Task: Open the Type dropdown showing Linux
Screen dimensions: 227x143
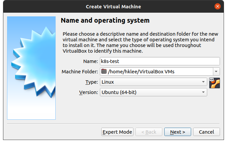Action: pyautogui.click(x=154, y=82)
